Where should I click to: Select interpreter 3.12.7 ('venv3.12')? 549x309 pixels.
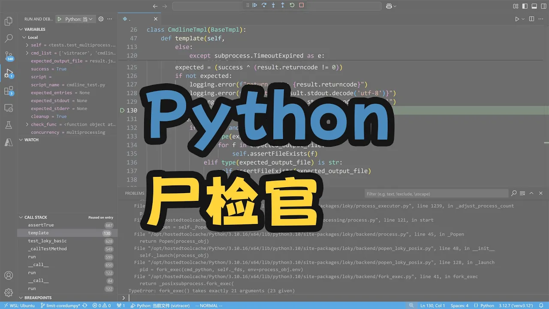point(516,306)
